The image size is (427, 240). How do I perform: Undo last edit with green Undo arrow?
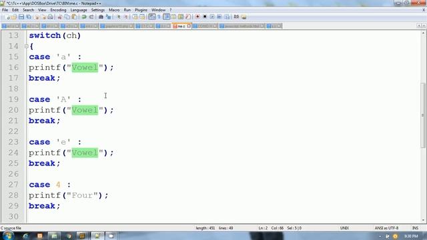84,17
